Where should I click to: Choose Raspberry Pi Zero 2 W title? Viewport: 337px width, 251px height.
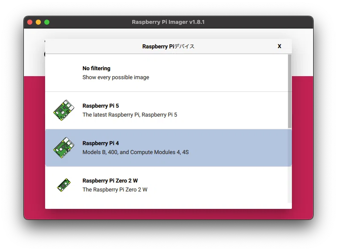[x=110, y=180]
